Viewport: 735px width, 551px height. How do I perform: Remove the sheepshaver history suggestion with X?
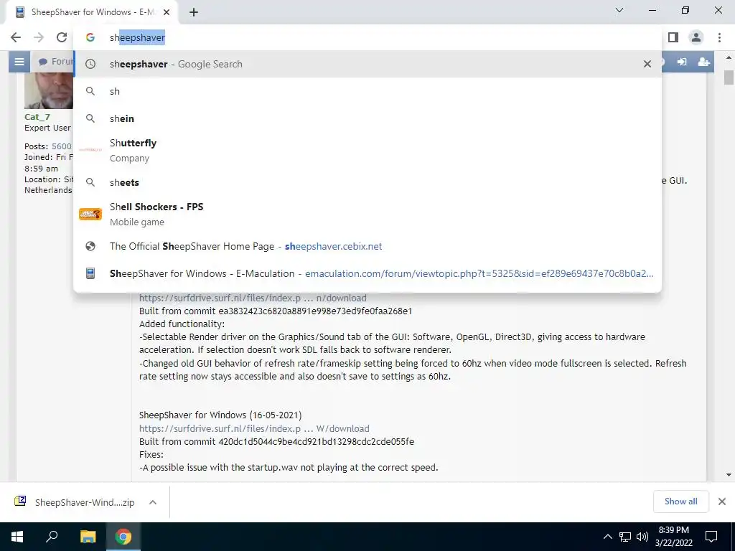click(x=647, y=64)
